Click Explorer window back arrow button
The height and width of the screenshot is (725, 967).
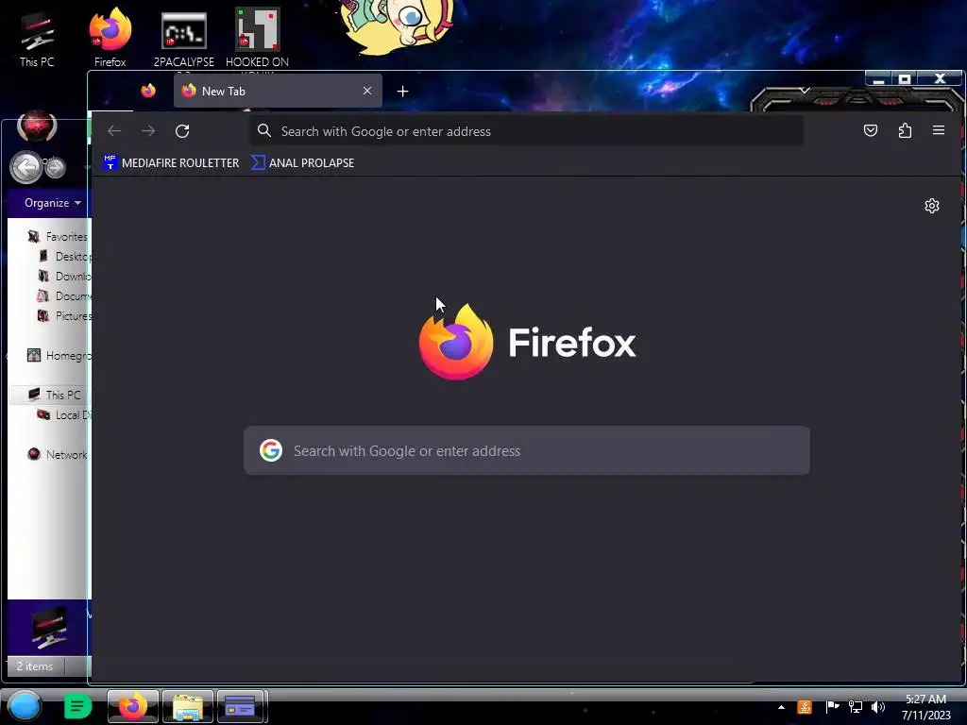point(25,167)
